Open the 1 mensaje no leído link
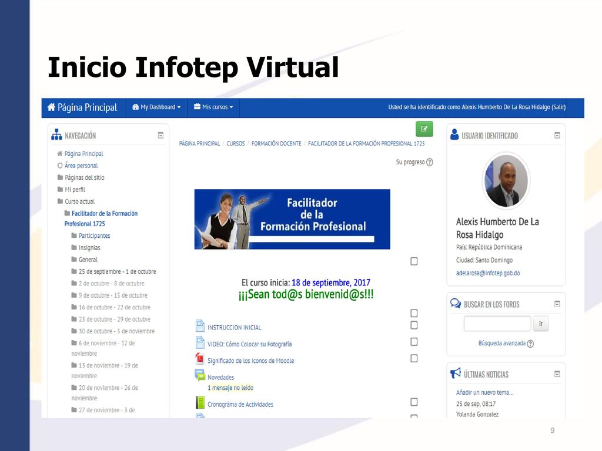The height and width of the screenshot is (451, 602). tap(230, 388)
